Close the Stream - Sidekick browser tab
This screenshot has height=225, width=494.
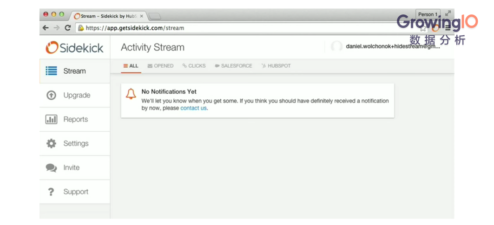pyautogui.click(x=141, y=16)
